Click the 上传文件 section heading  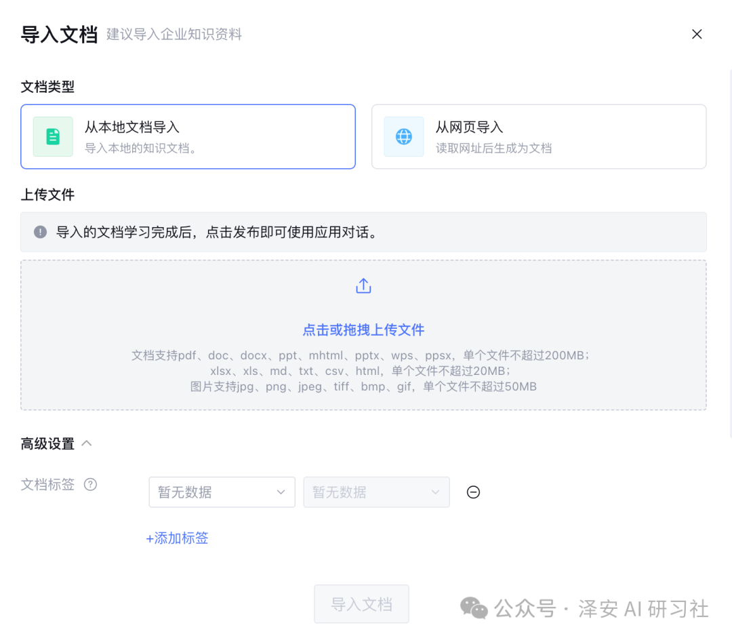point(47,195)
